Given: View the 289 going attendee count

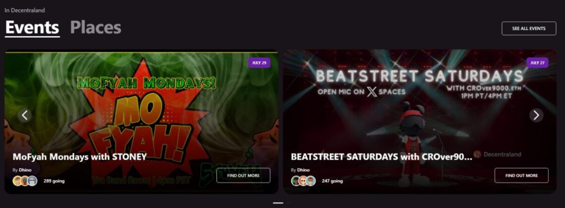Looking at the screenshot, I should [x=54, y=181].
